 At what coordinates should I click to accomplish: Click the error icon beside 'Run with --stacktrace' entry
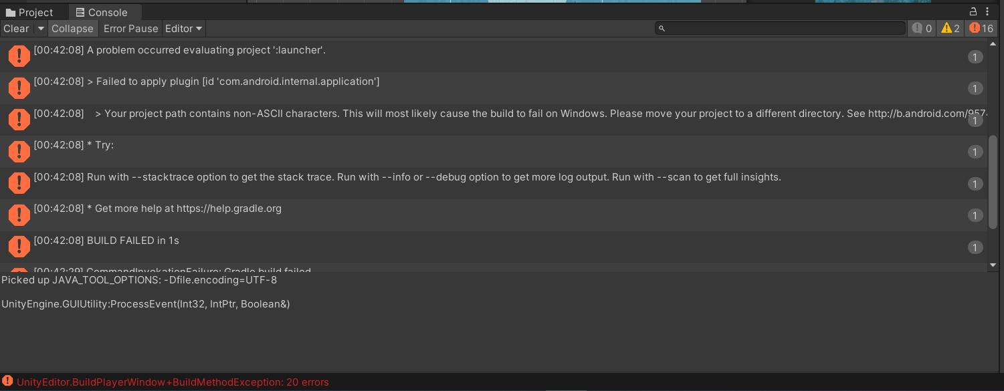pyautogui.click(x=19, y=183)
